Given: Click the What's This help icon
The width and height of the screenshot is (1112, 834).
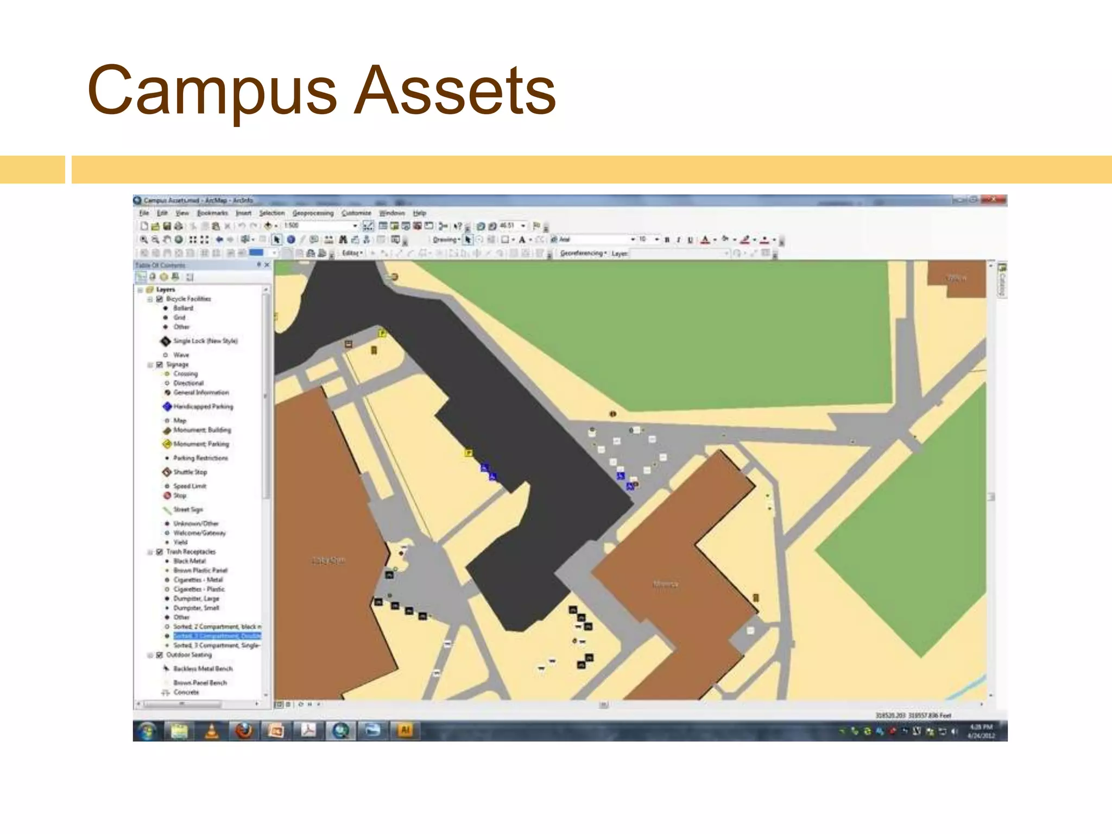Looking at the screenshot, I should [x=458, y=226].
